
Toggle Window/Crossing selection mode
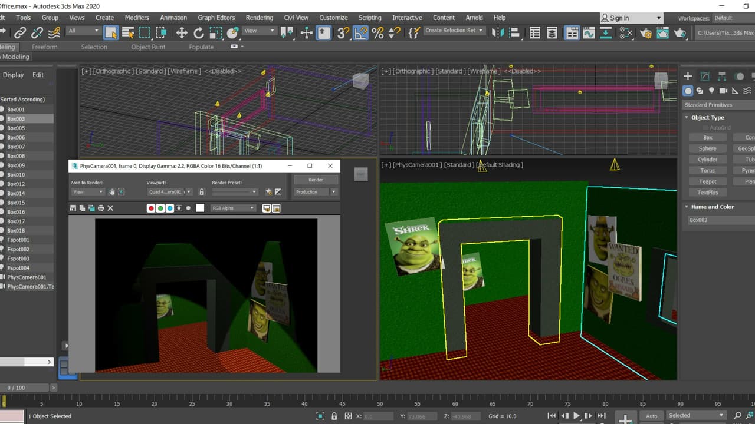(162, 32)
